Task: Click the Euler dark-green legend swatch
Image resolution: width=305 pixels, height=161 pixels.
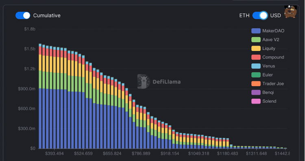Action: point(256,75)
